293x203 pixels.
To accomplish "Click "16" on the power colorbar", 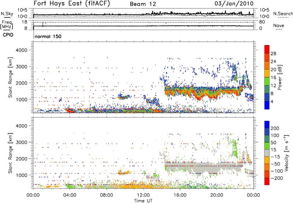I will click(273, 78).
